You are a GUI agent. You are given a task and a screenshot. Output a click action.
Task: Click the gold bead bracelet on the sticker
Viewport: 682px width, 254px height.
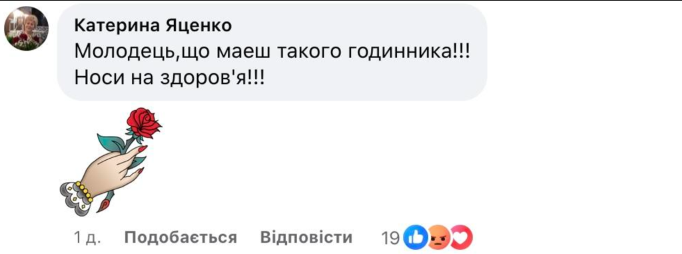click(x=83, y=192)
